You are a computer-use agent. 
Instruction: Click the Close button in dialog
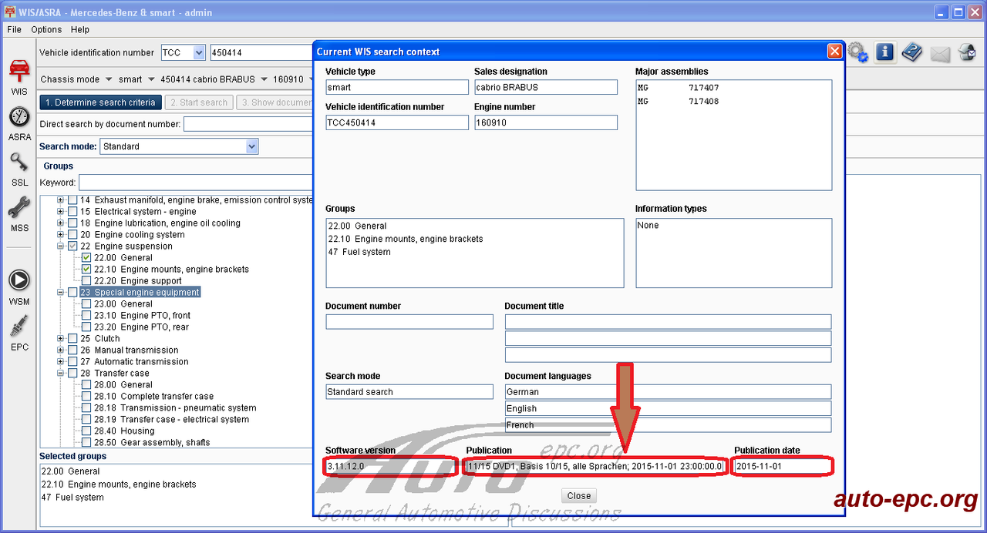[x=579, y=496]
